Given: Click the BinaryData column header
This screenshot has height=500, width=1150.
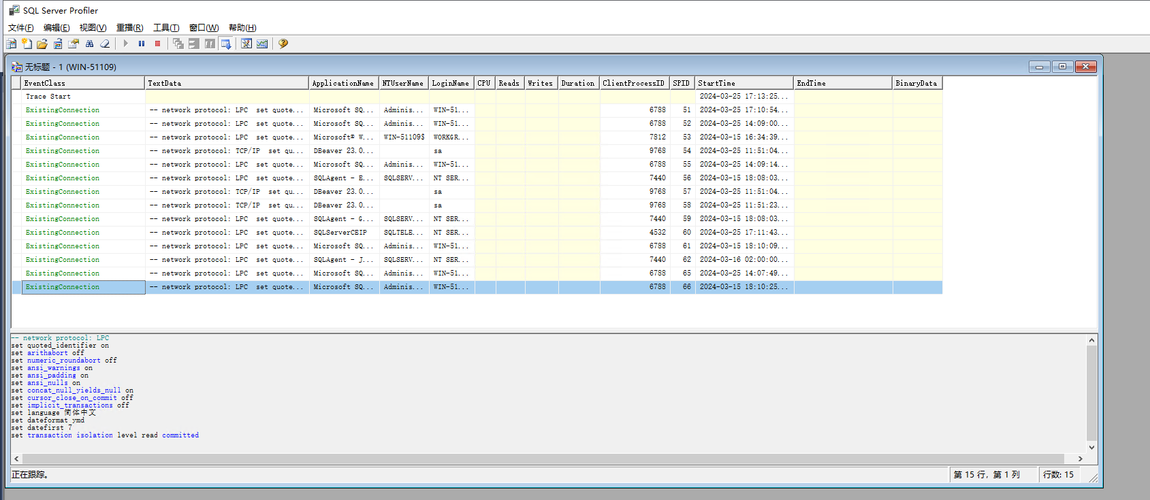Looking at the screenshot, I should (x=917, y=83).
